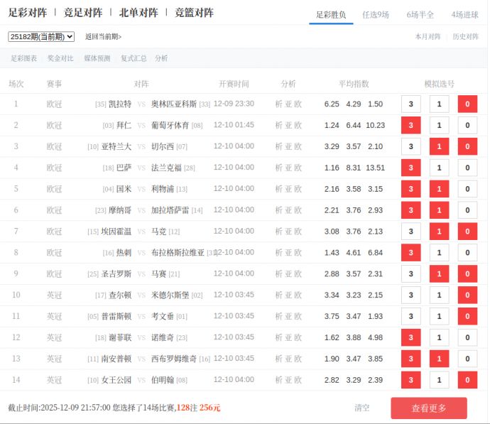This screenshot has height=424, width=490.
Task: Open the 4场进球 tab
Action: coord(464,14)
